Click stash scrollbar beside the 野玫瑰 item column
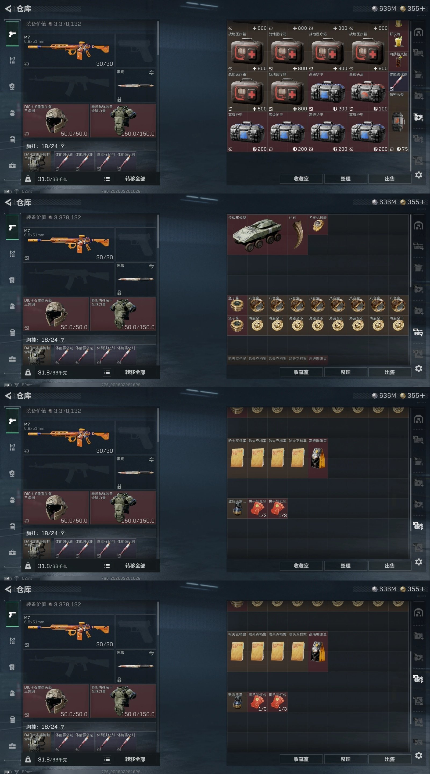Screen dimensions: 430x774 click(x=410, y=96)
